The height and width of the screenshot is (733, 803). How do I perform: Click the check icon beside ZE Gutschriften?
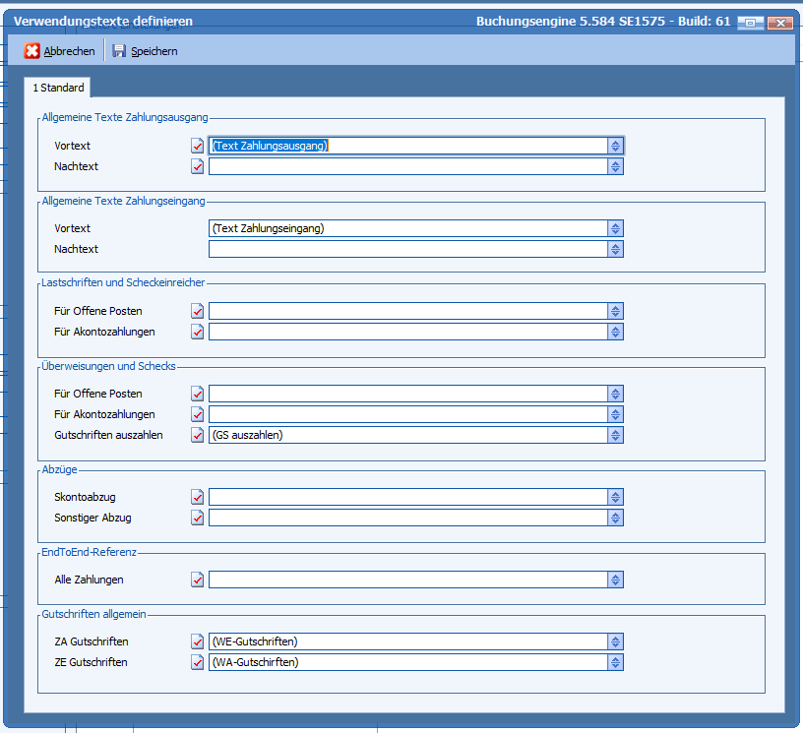pos(198,662)
